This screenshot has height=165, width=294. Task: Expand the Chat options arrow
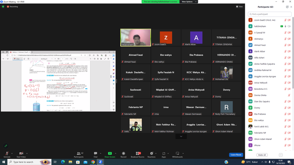point(101,154)
